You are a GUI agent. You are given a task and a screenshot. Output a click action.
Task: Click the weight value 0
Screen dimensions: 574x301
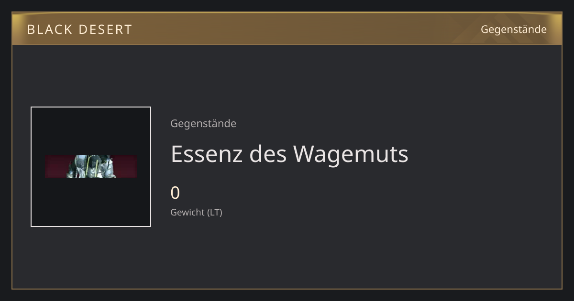point(175,193)
